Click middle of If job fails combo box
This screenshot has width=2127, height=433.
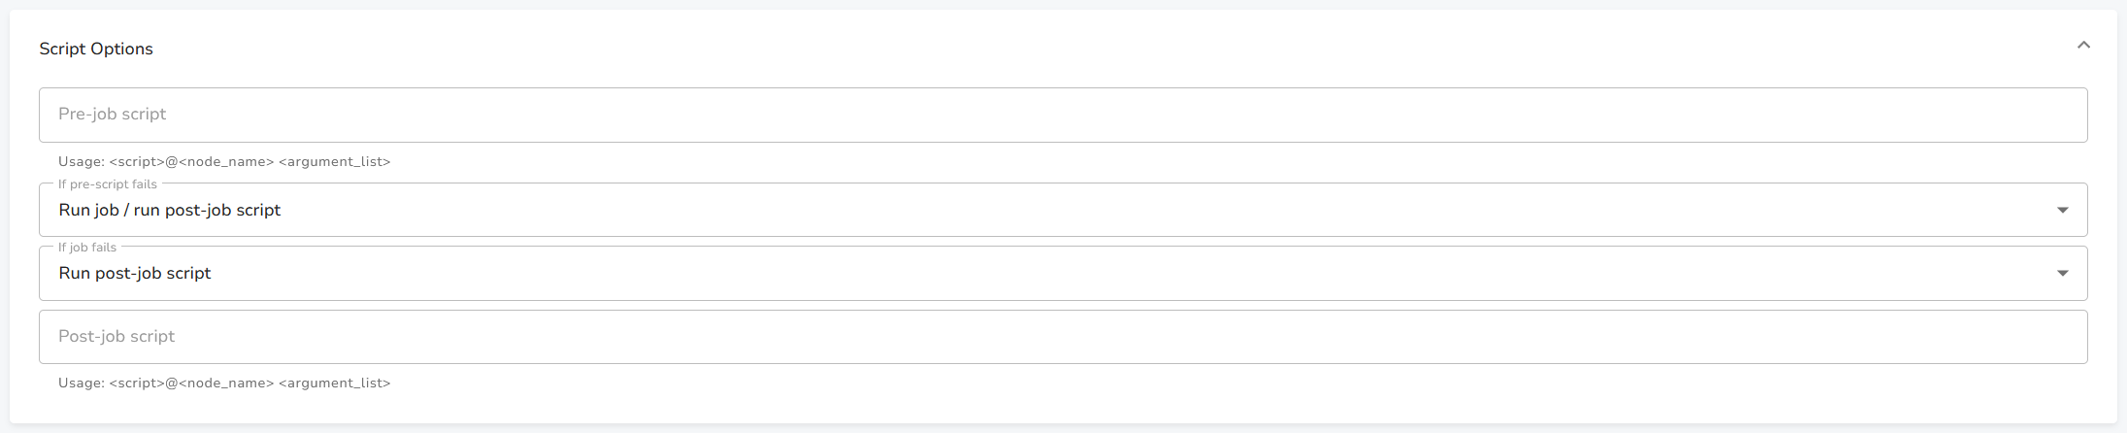(x=1063, y=274)
